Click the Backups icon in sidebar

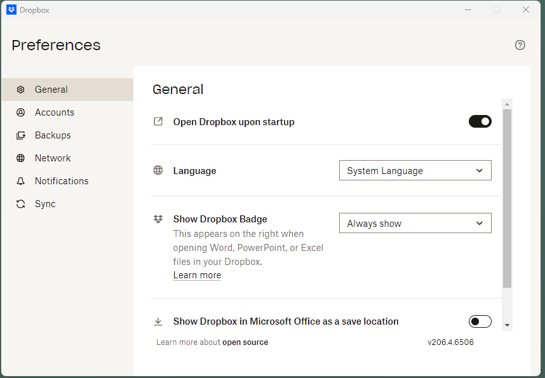pyautogui.click(x=20, y=135)
